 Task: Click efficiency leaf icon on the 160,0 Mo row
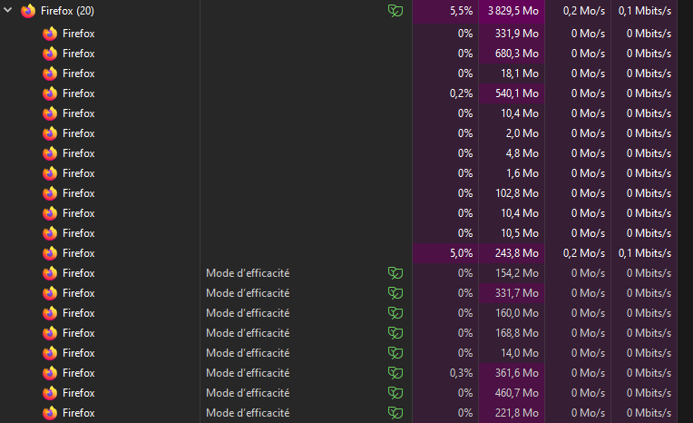(395, 313)
